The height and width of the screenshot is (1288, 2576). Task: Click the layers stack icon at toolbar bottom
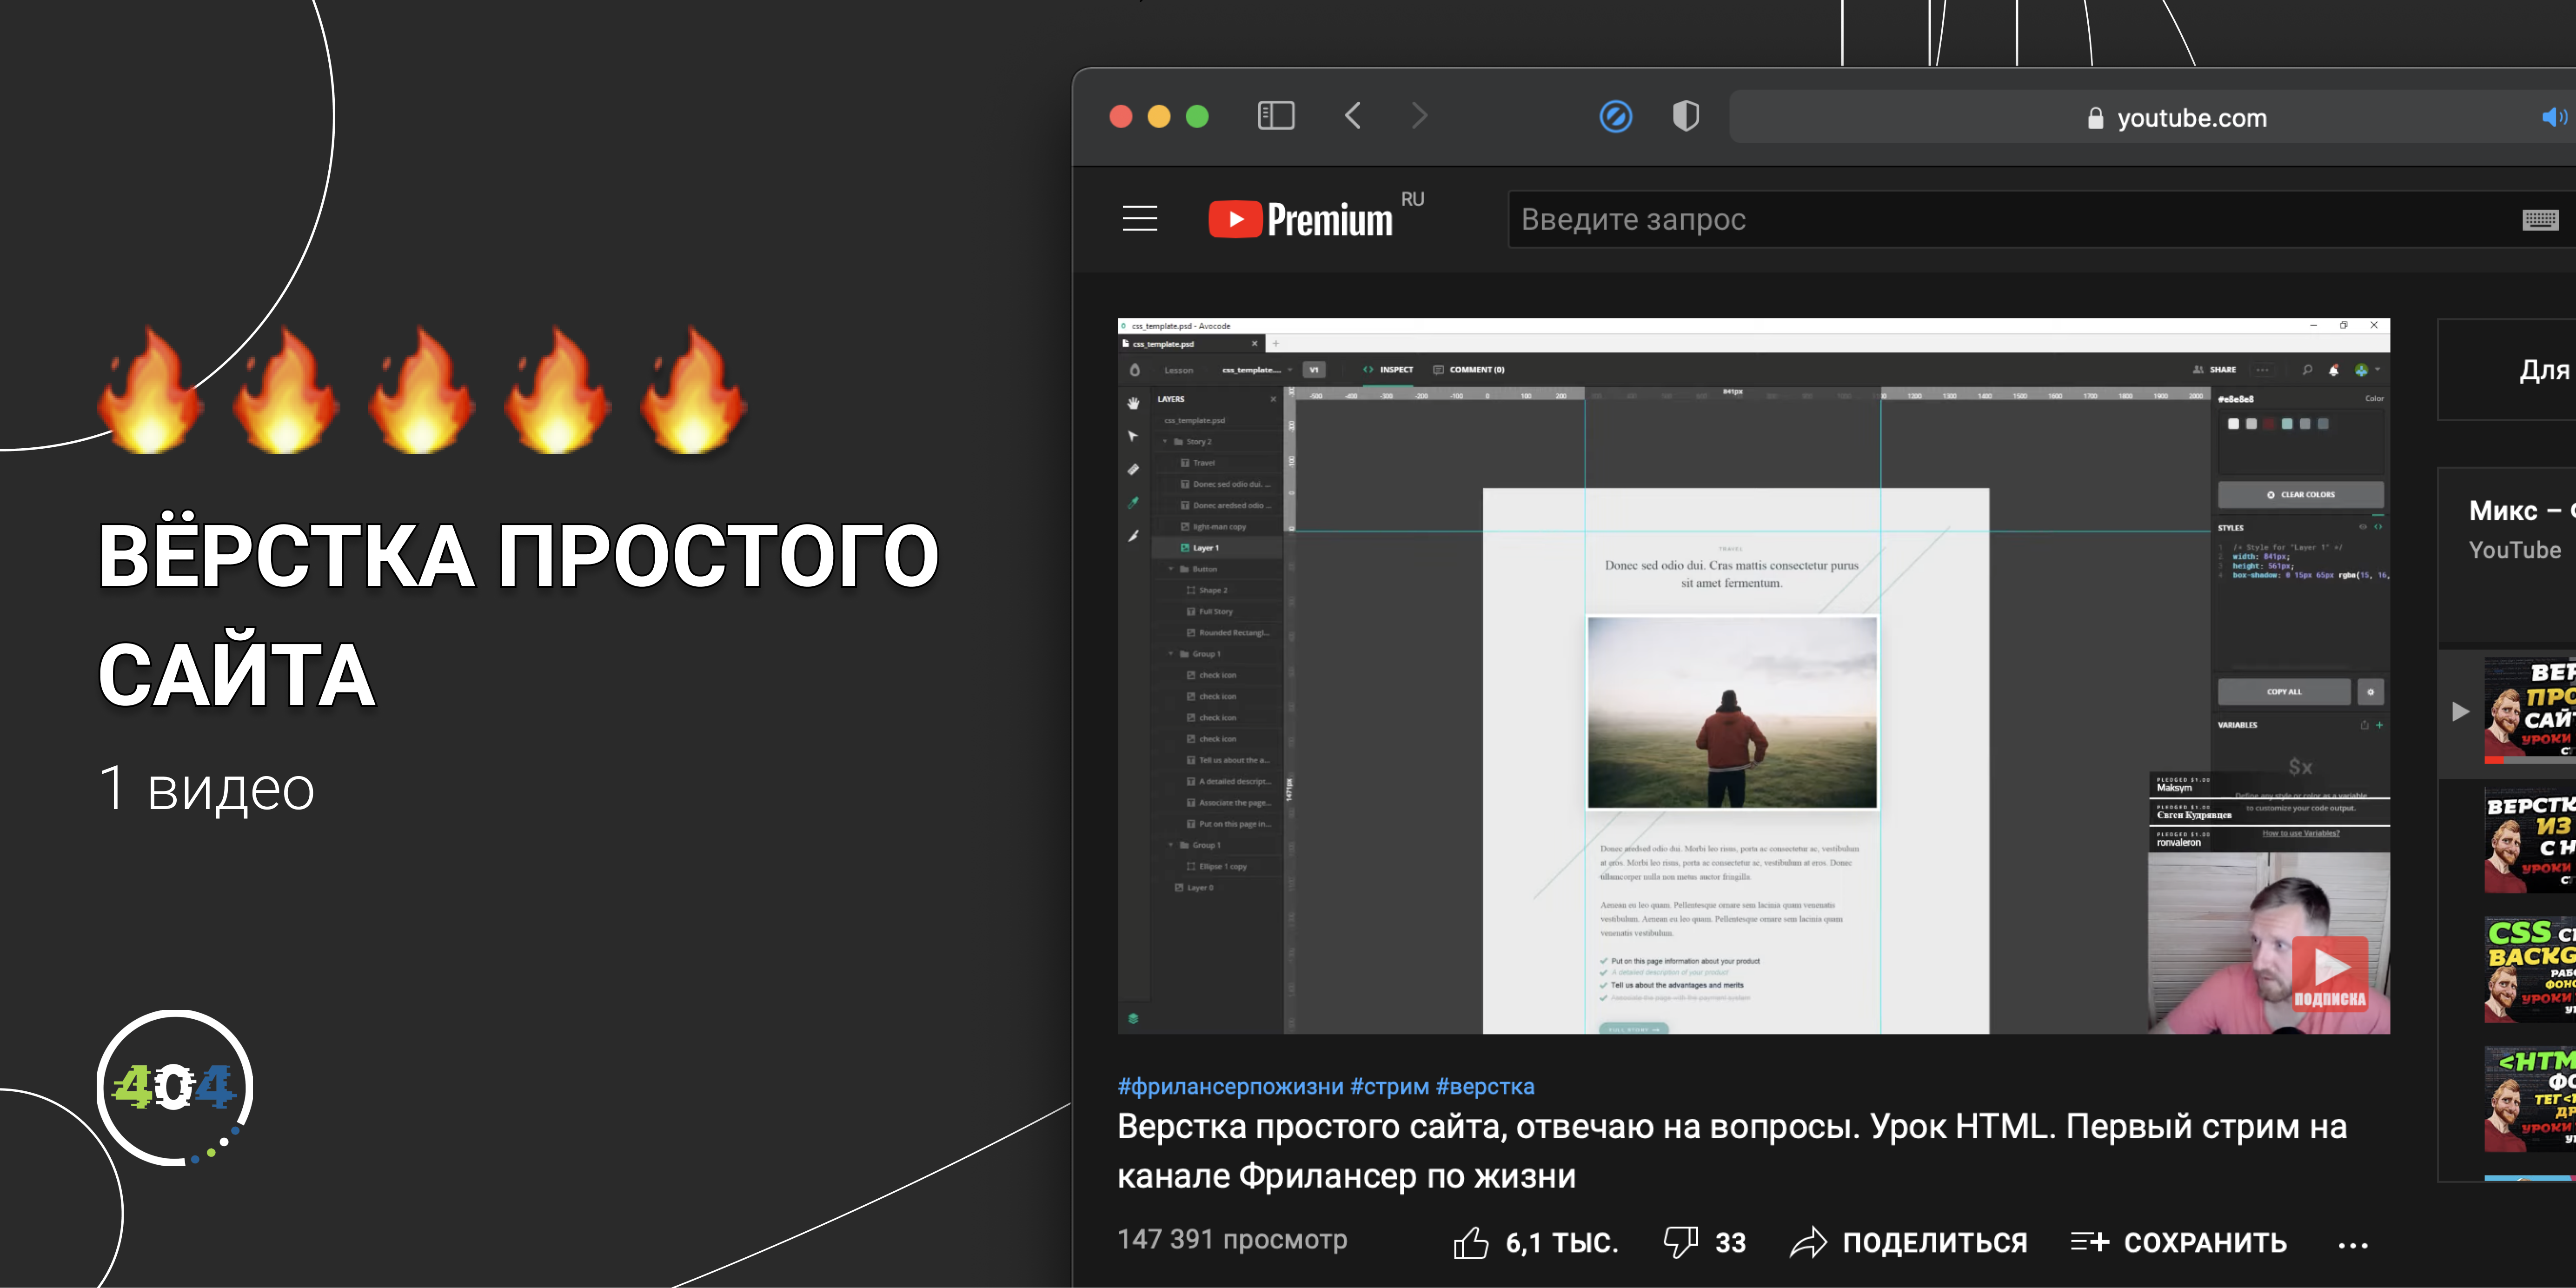(x=1133, y=1018)
